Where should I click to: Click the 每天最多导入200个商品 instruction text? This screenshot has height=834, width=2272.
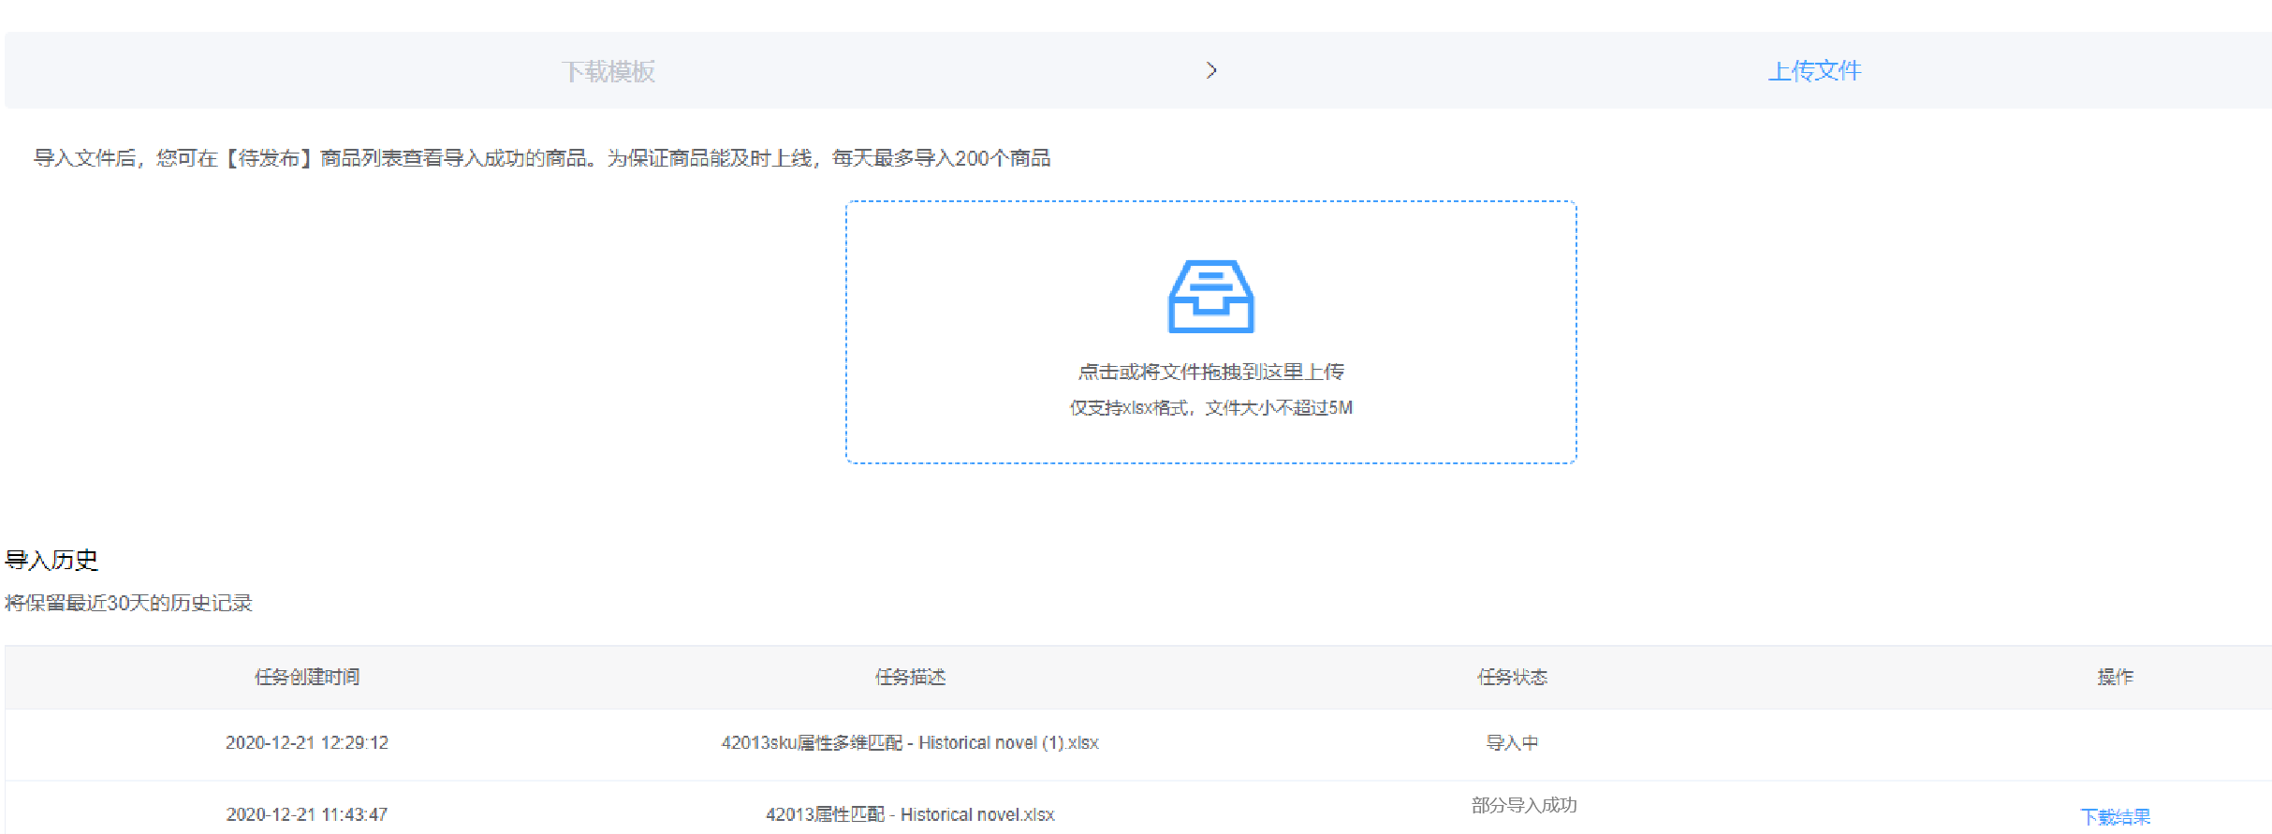pyautogui.click(x=941, y=158)
